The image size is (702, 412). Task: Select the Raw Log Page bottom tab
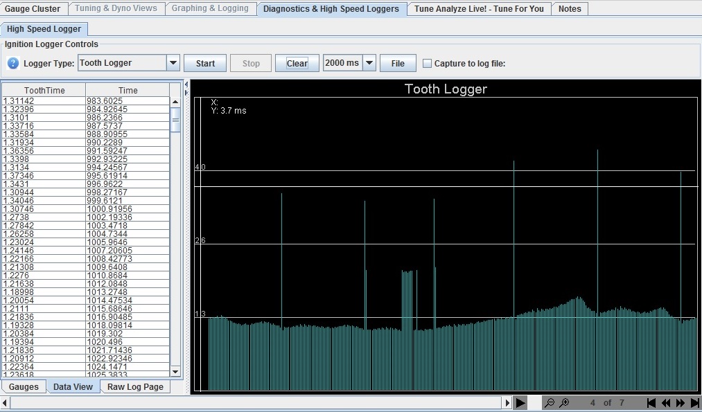[x=135, y=386]
